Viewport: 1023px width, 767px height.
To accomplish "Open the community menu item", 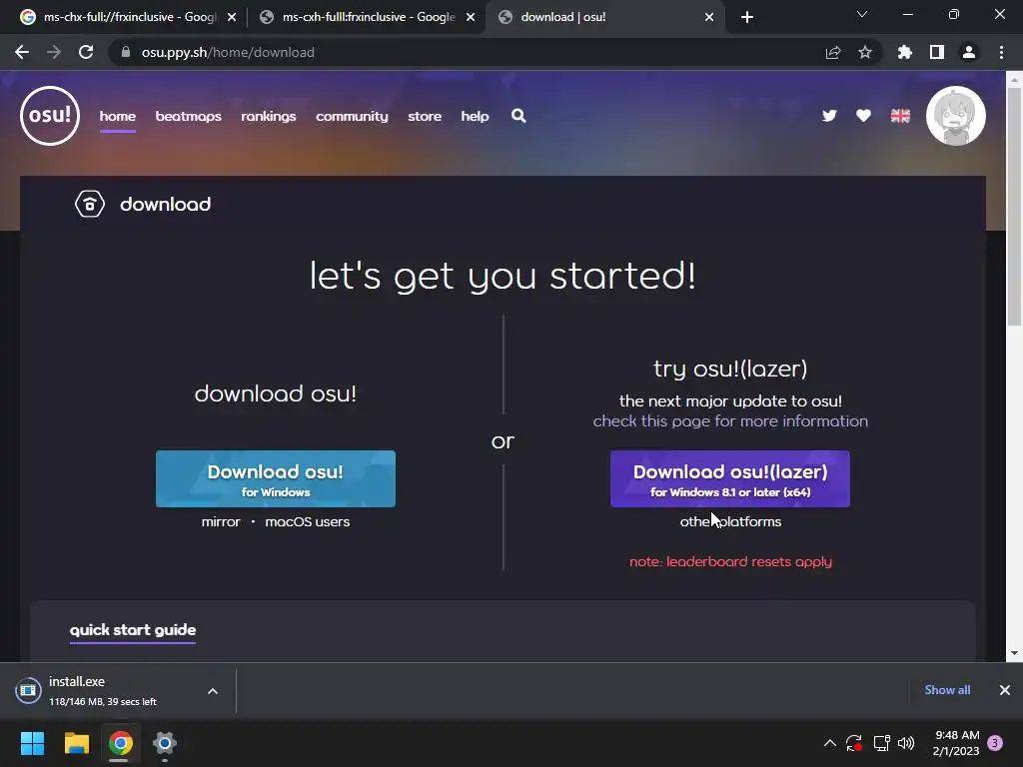I will point(352,116).
